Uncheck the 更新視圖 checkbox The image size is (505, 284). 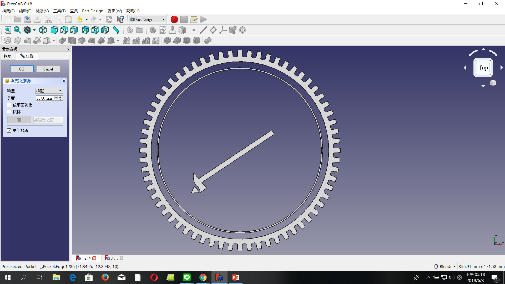click(x=9, y=130)
